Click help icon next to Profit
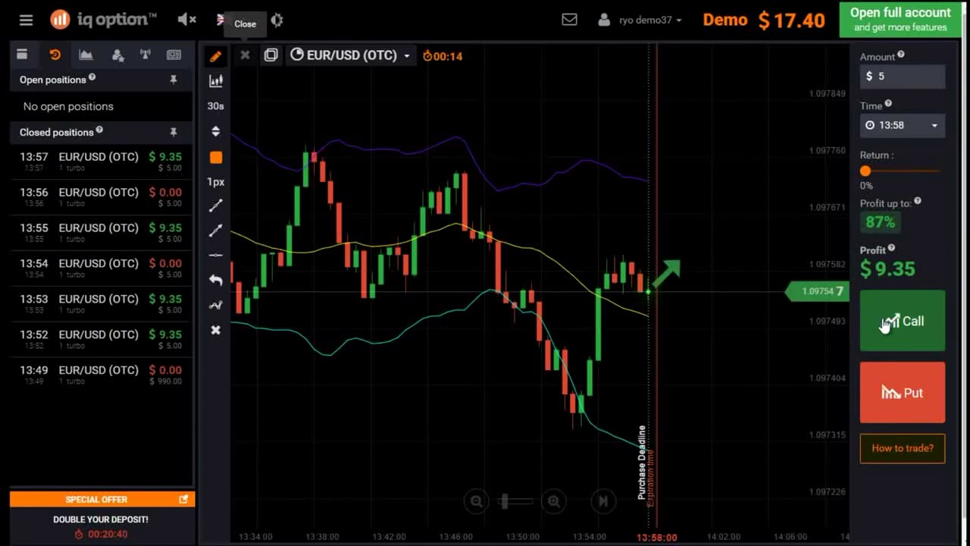Image resolution: width=970 pixels, height=546 pixels. 891,248
